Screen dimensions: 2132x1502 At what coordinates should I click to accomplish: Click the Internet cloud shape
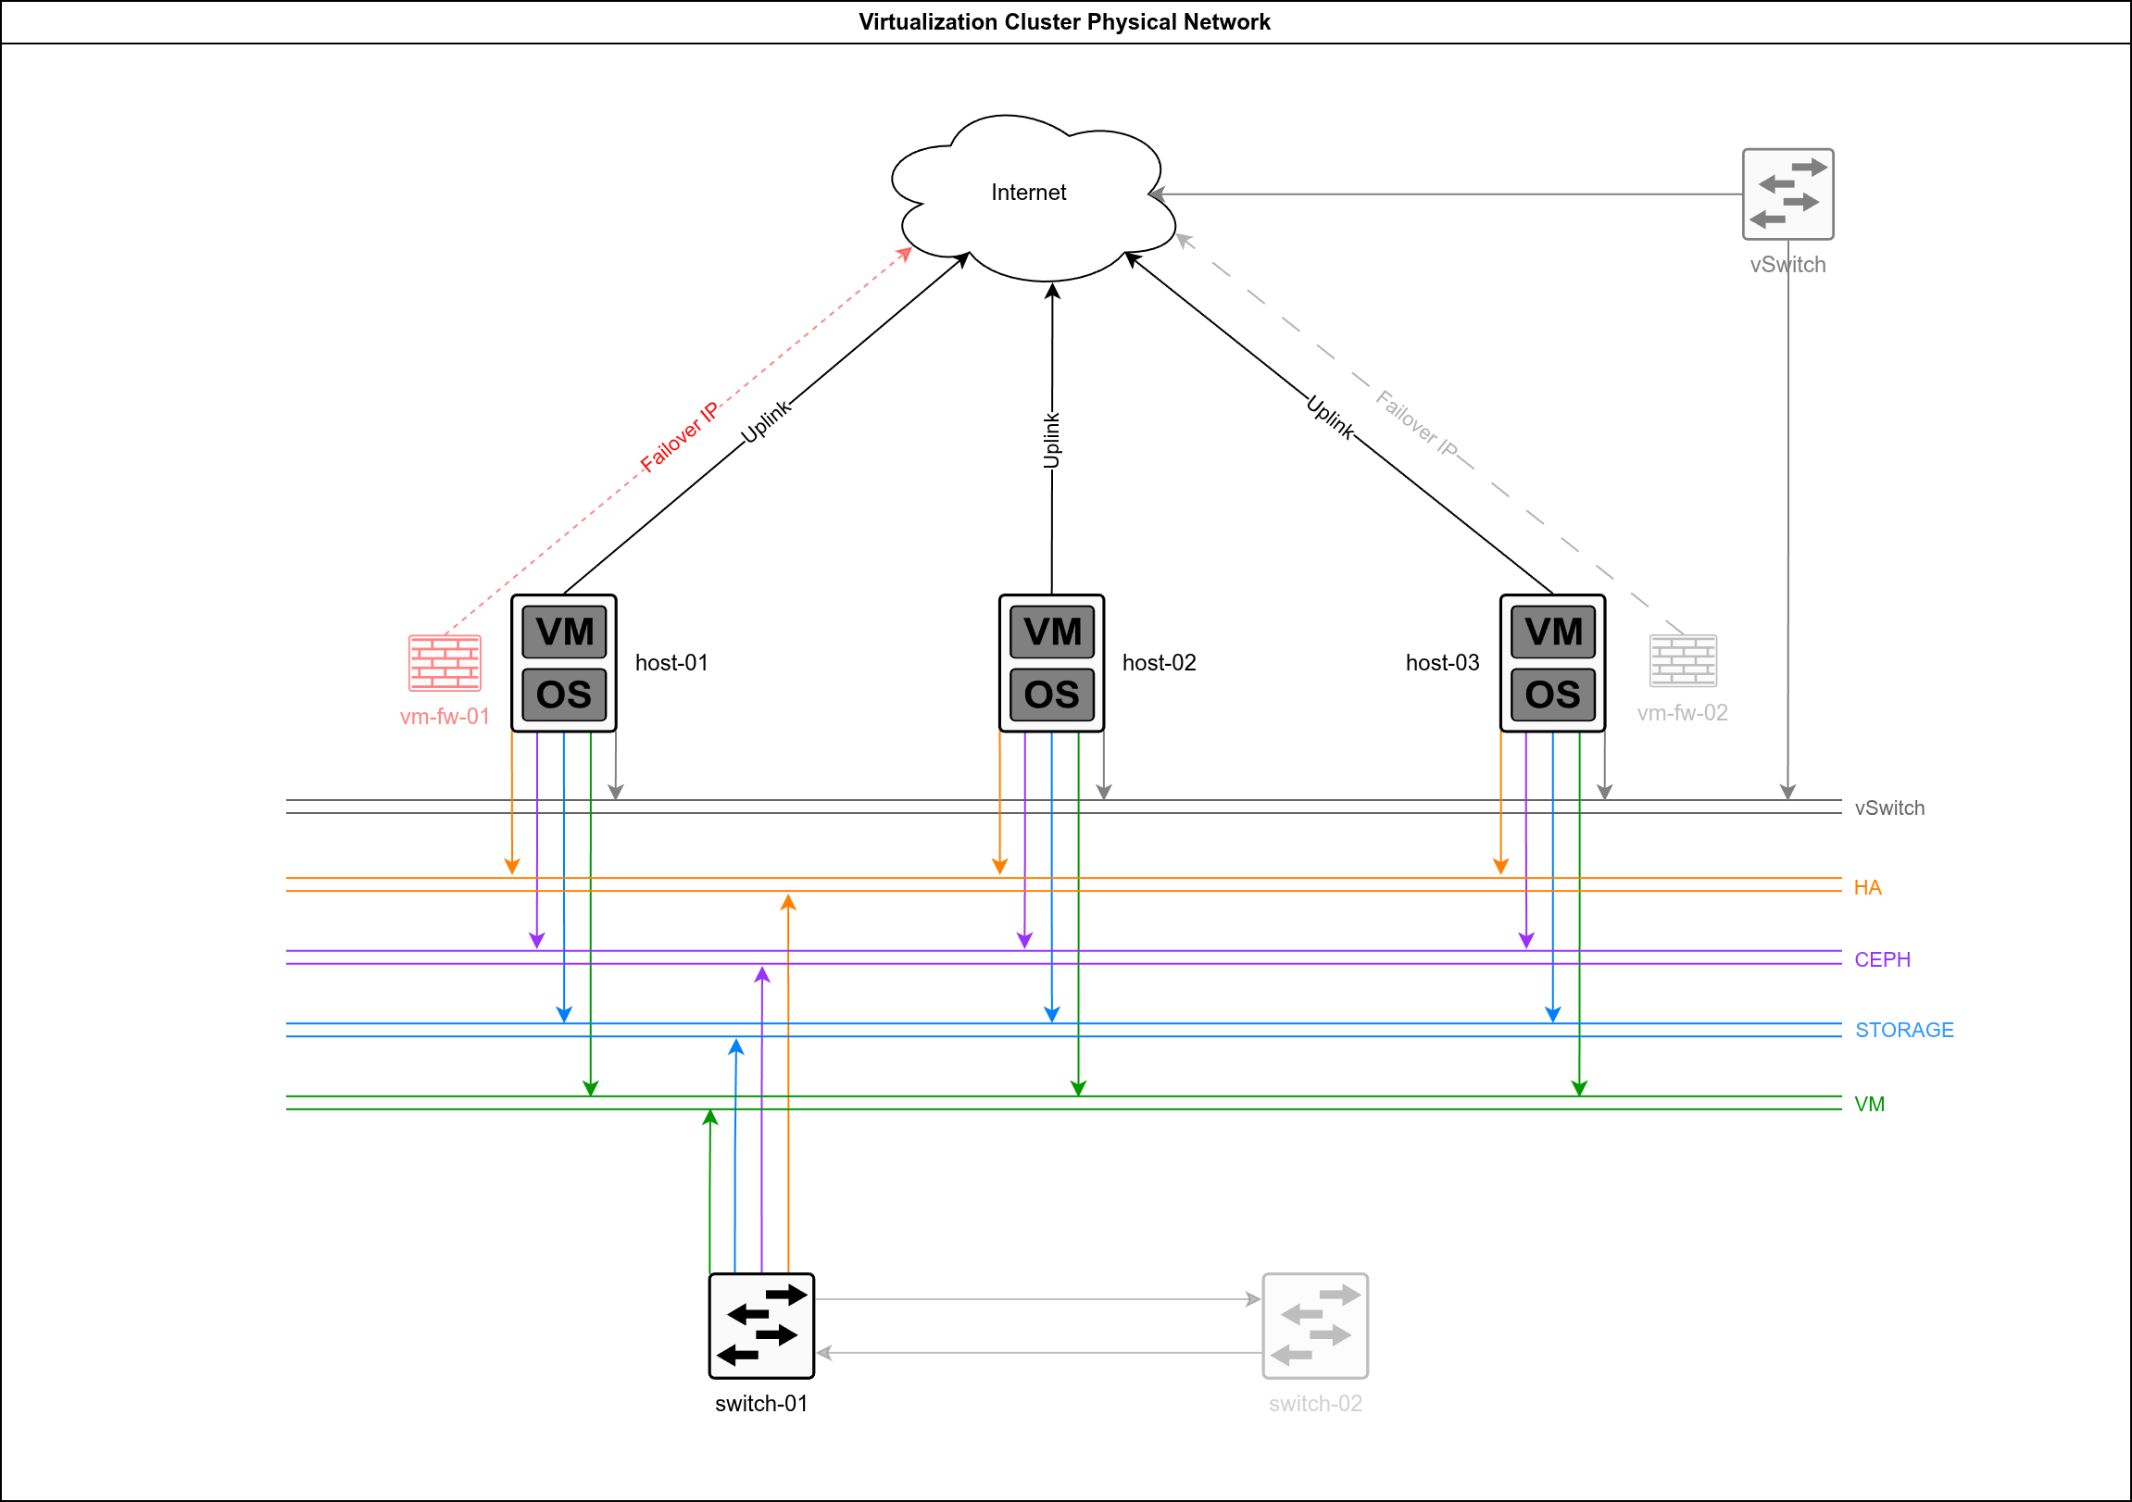(1029, 194)
